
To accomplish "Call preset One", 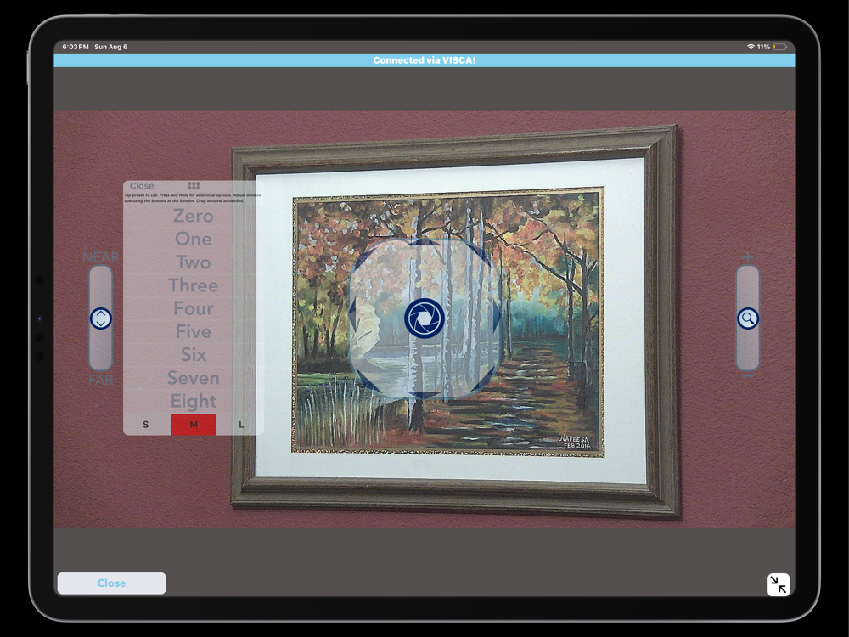I will click(x=194, y=239).
